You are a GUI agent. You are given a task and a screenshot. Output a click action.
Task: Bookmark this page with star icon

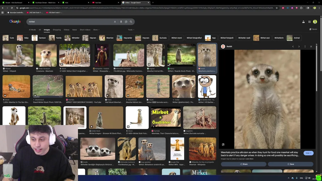point(277,8)
